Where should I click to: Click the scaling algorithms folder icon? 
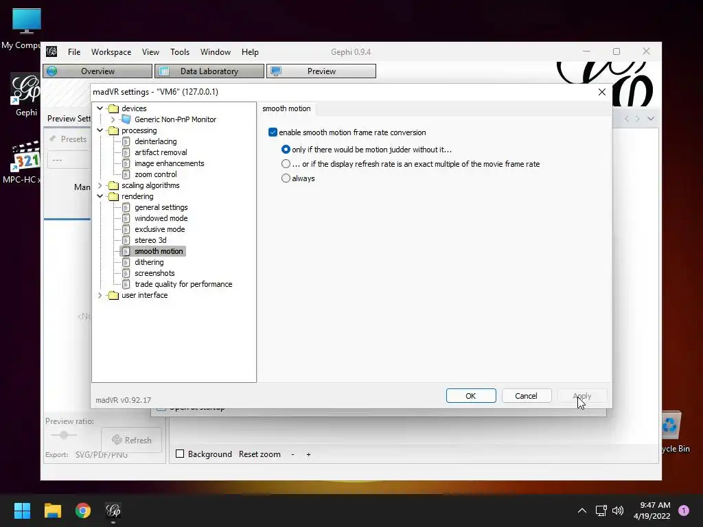coord(114,185)
